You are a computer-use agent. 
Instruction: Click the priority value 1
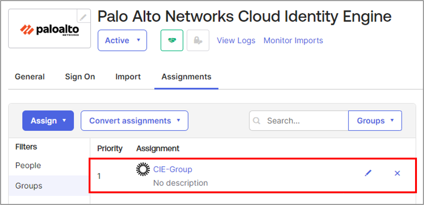99,176
